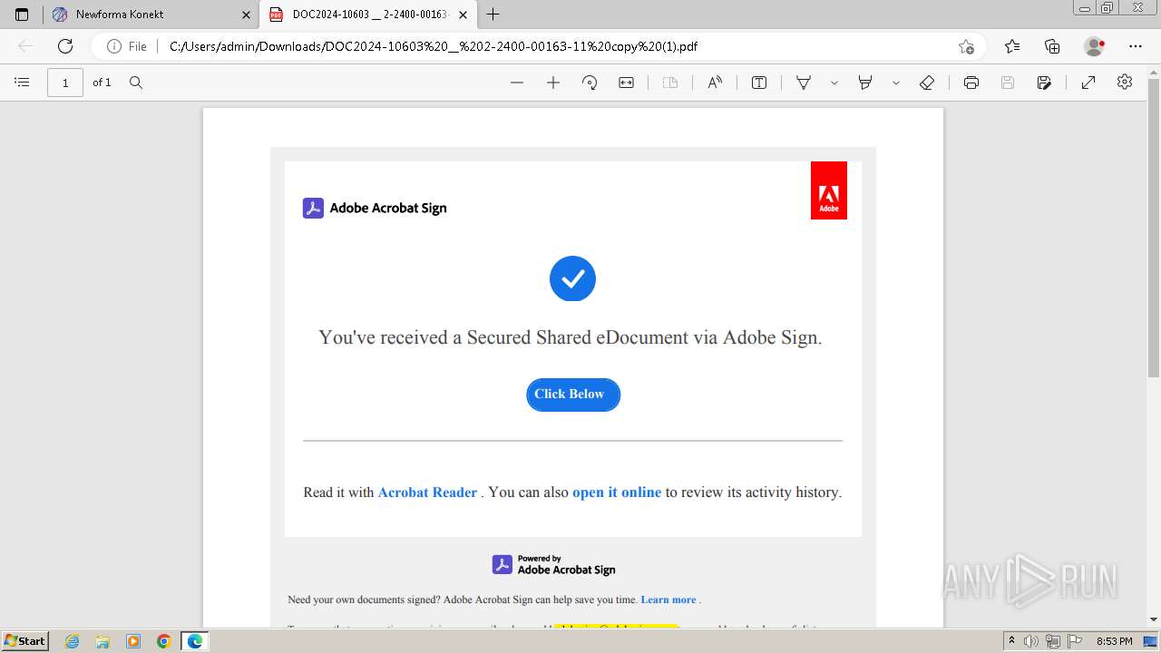
Task: Select the Erase tool
Action: [927, 83]
